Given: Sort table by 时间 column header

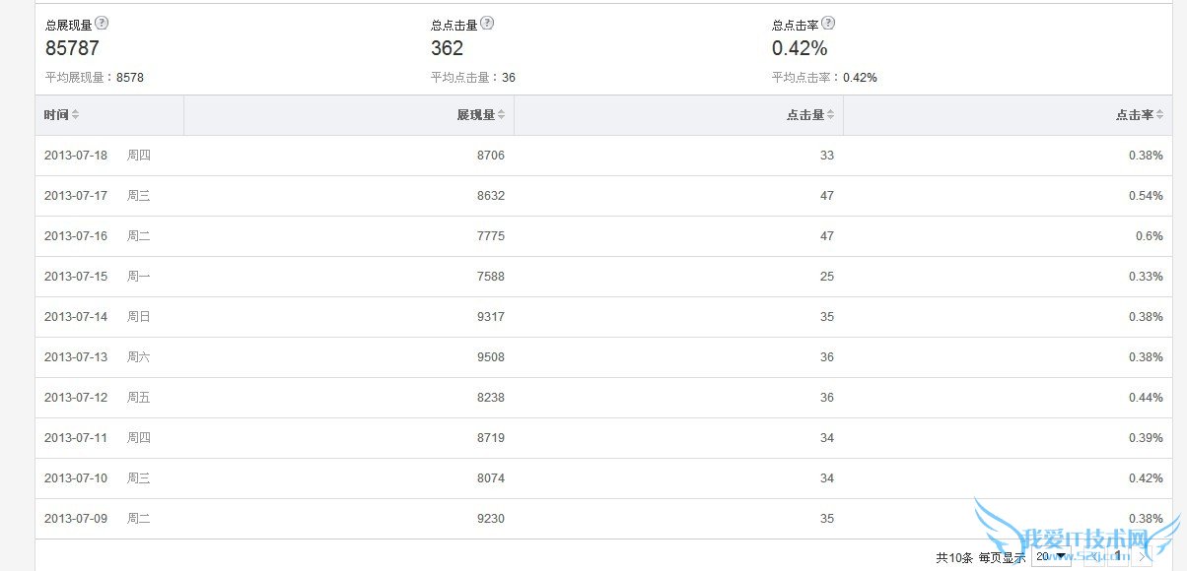Looking at the screenshot, I should (56, 115).
